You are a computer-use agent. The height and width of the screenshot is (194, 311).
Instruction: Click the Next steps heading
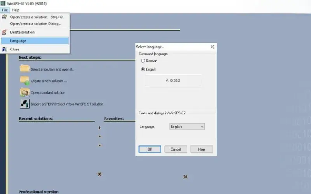[x=30, y=57]
